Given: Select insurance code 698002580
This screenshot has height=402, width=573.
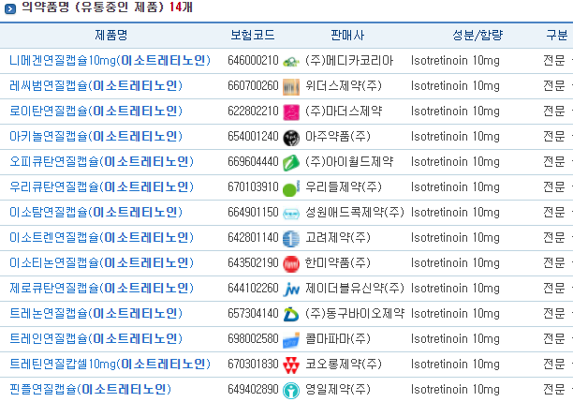Looking at the screenshot, I should [x=253, y=338].
